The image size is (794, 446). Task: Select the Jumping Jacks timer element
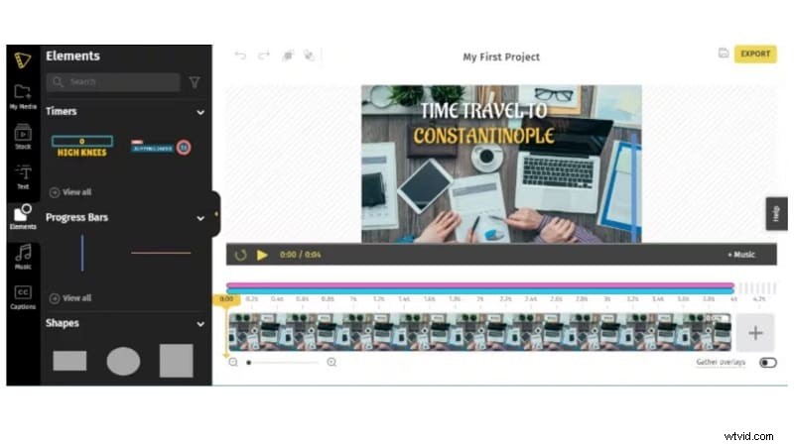(x=161, y=147)
